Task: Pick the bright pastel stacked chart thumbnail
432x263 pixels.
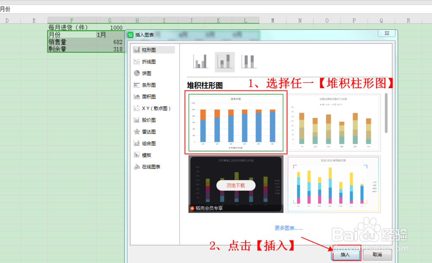Action: pyautogui.click(x=334, y=184)
